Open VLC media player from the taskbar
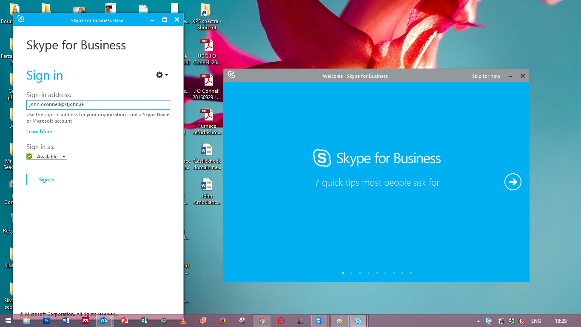Screen dimensions: 581x327 tap(183, 321)
